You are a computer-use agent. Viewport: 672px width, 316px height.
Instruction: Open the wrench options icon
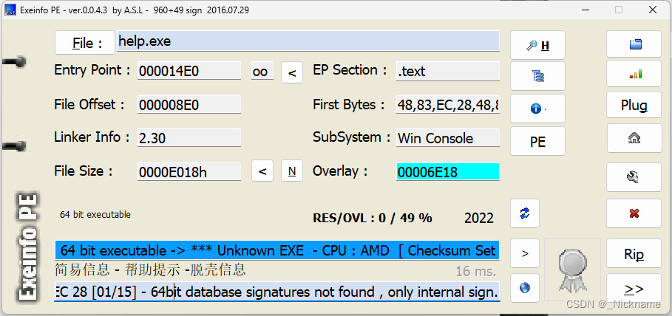[x=634, y=177]
